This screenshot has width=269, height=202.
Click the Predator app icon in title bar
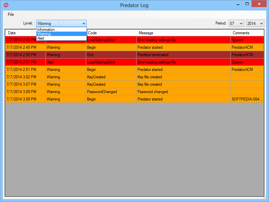pos(6,5)
